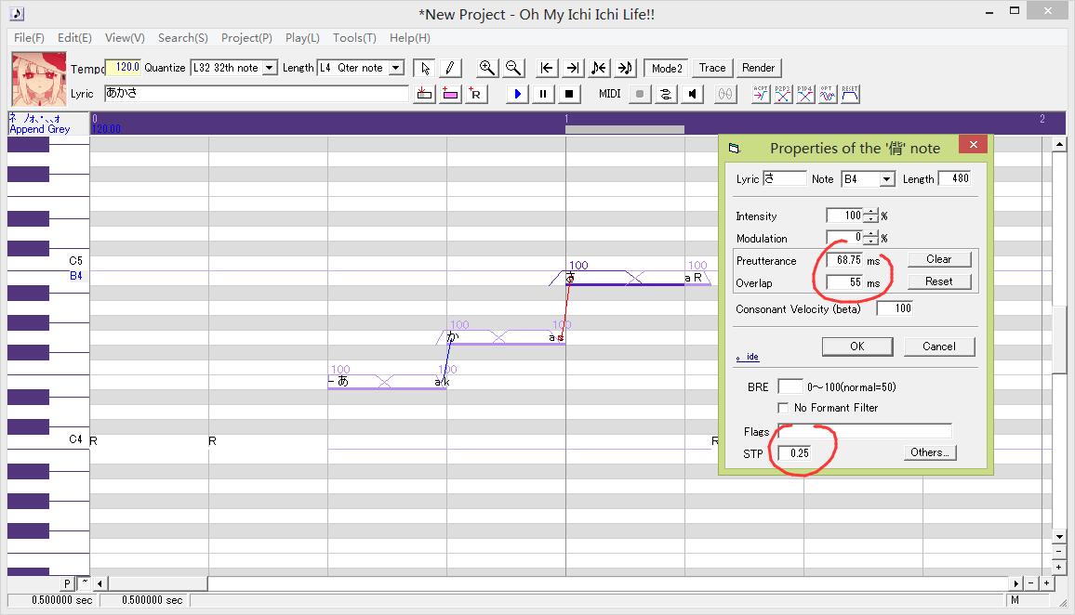Enable the No Formant Filter checkbox
This screenshot has height=615, width=1075.
click(x=783, y=408)
